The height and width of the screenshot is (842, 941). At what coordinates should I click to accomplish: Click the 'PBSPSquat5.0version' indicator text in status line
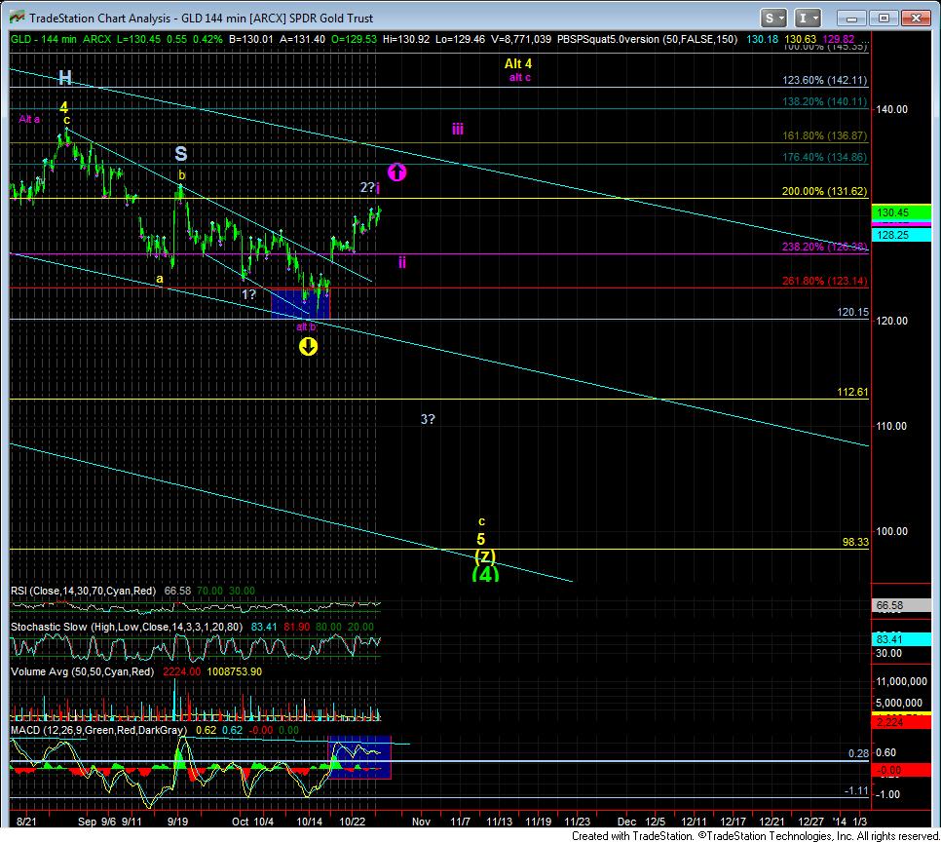[x=609, y=40]
